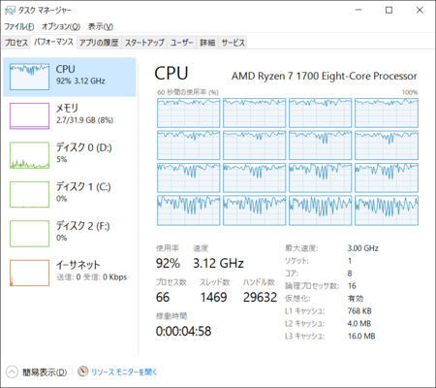
Task: Collapse view with the 簡易表示 chevron icon
Action: pos(12,372)
